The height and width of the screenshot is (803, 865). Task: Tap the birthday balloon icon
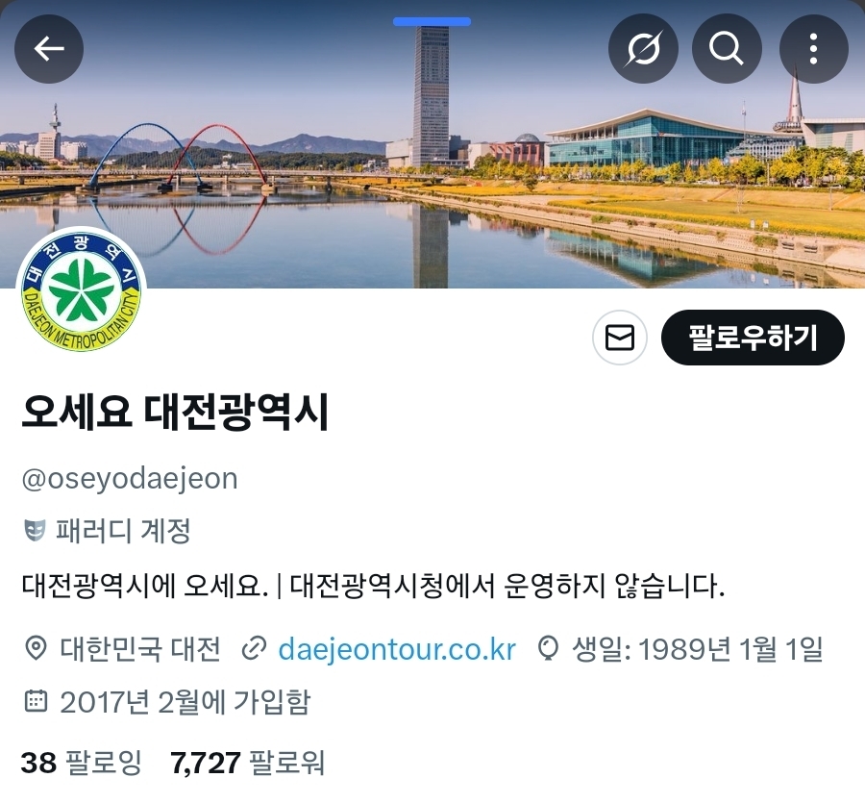pos(548,648)
